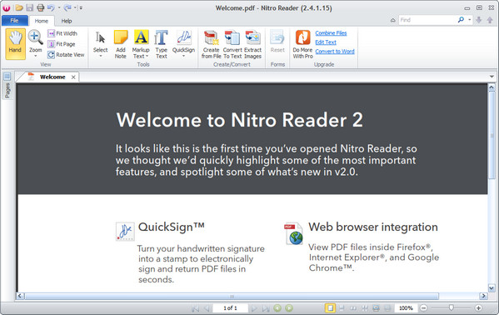Click the Open folder quick-access icon
Viewport: 499px width, 315px height.
click(19, 7)
